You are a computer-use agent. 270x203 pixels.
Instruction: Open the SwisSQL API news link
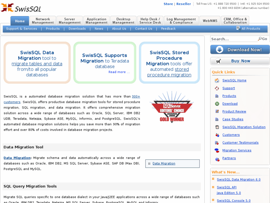(x=227, y=187)
